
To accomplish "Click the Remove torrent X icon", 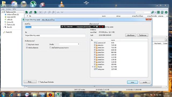I will [x=40, y=12].
